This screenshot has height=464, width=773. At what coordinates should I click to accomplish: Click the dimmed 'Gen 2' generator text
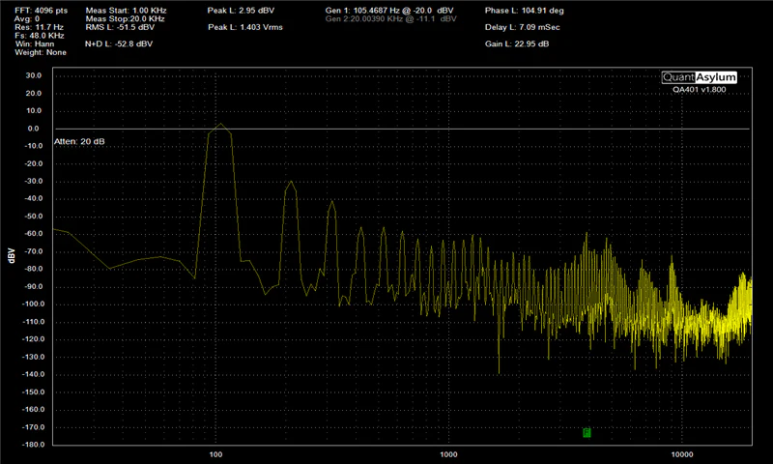(x=391, y=18)
